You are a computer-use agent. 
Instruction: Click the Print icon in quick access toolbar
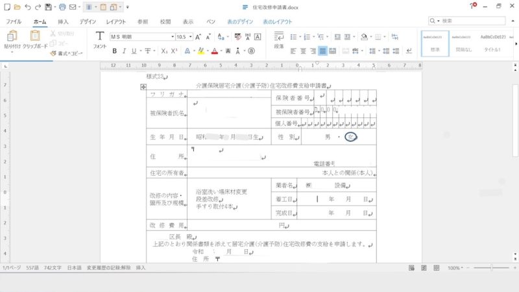coord(62,7)
